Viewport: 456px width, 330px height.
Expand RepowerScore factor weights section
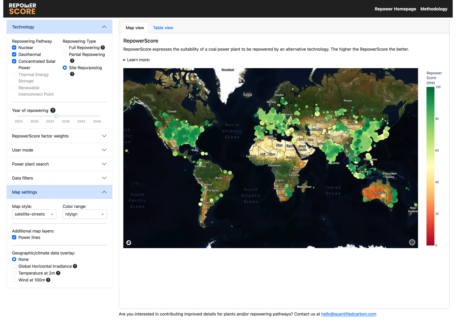coord(60,136)
